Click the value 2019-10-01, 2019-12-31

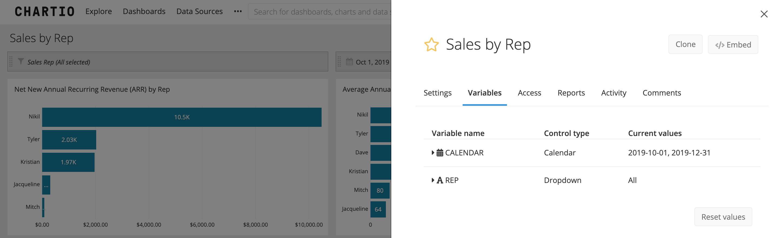point(669,153)
